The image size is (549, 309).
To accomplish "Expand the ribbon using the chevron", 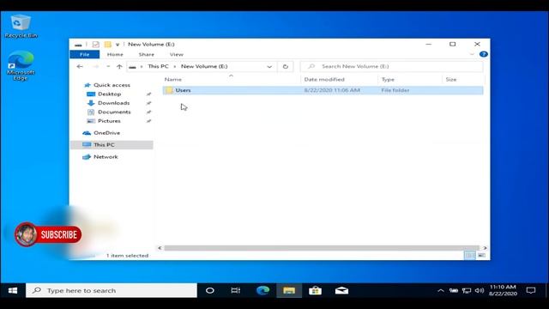I will coord(472,54).
